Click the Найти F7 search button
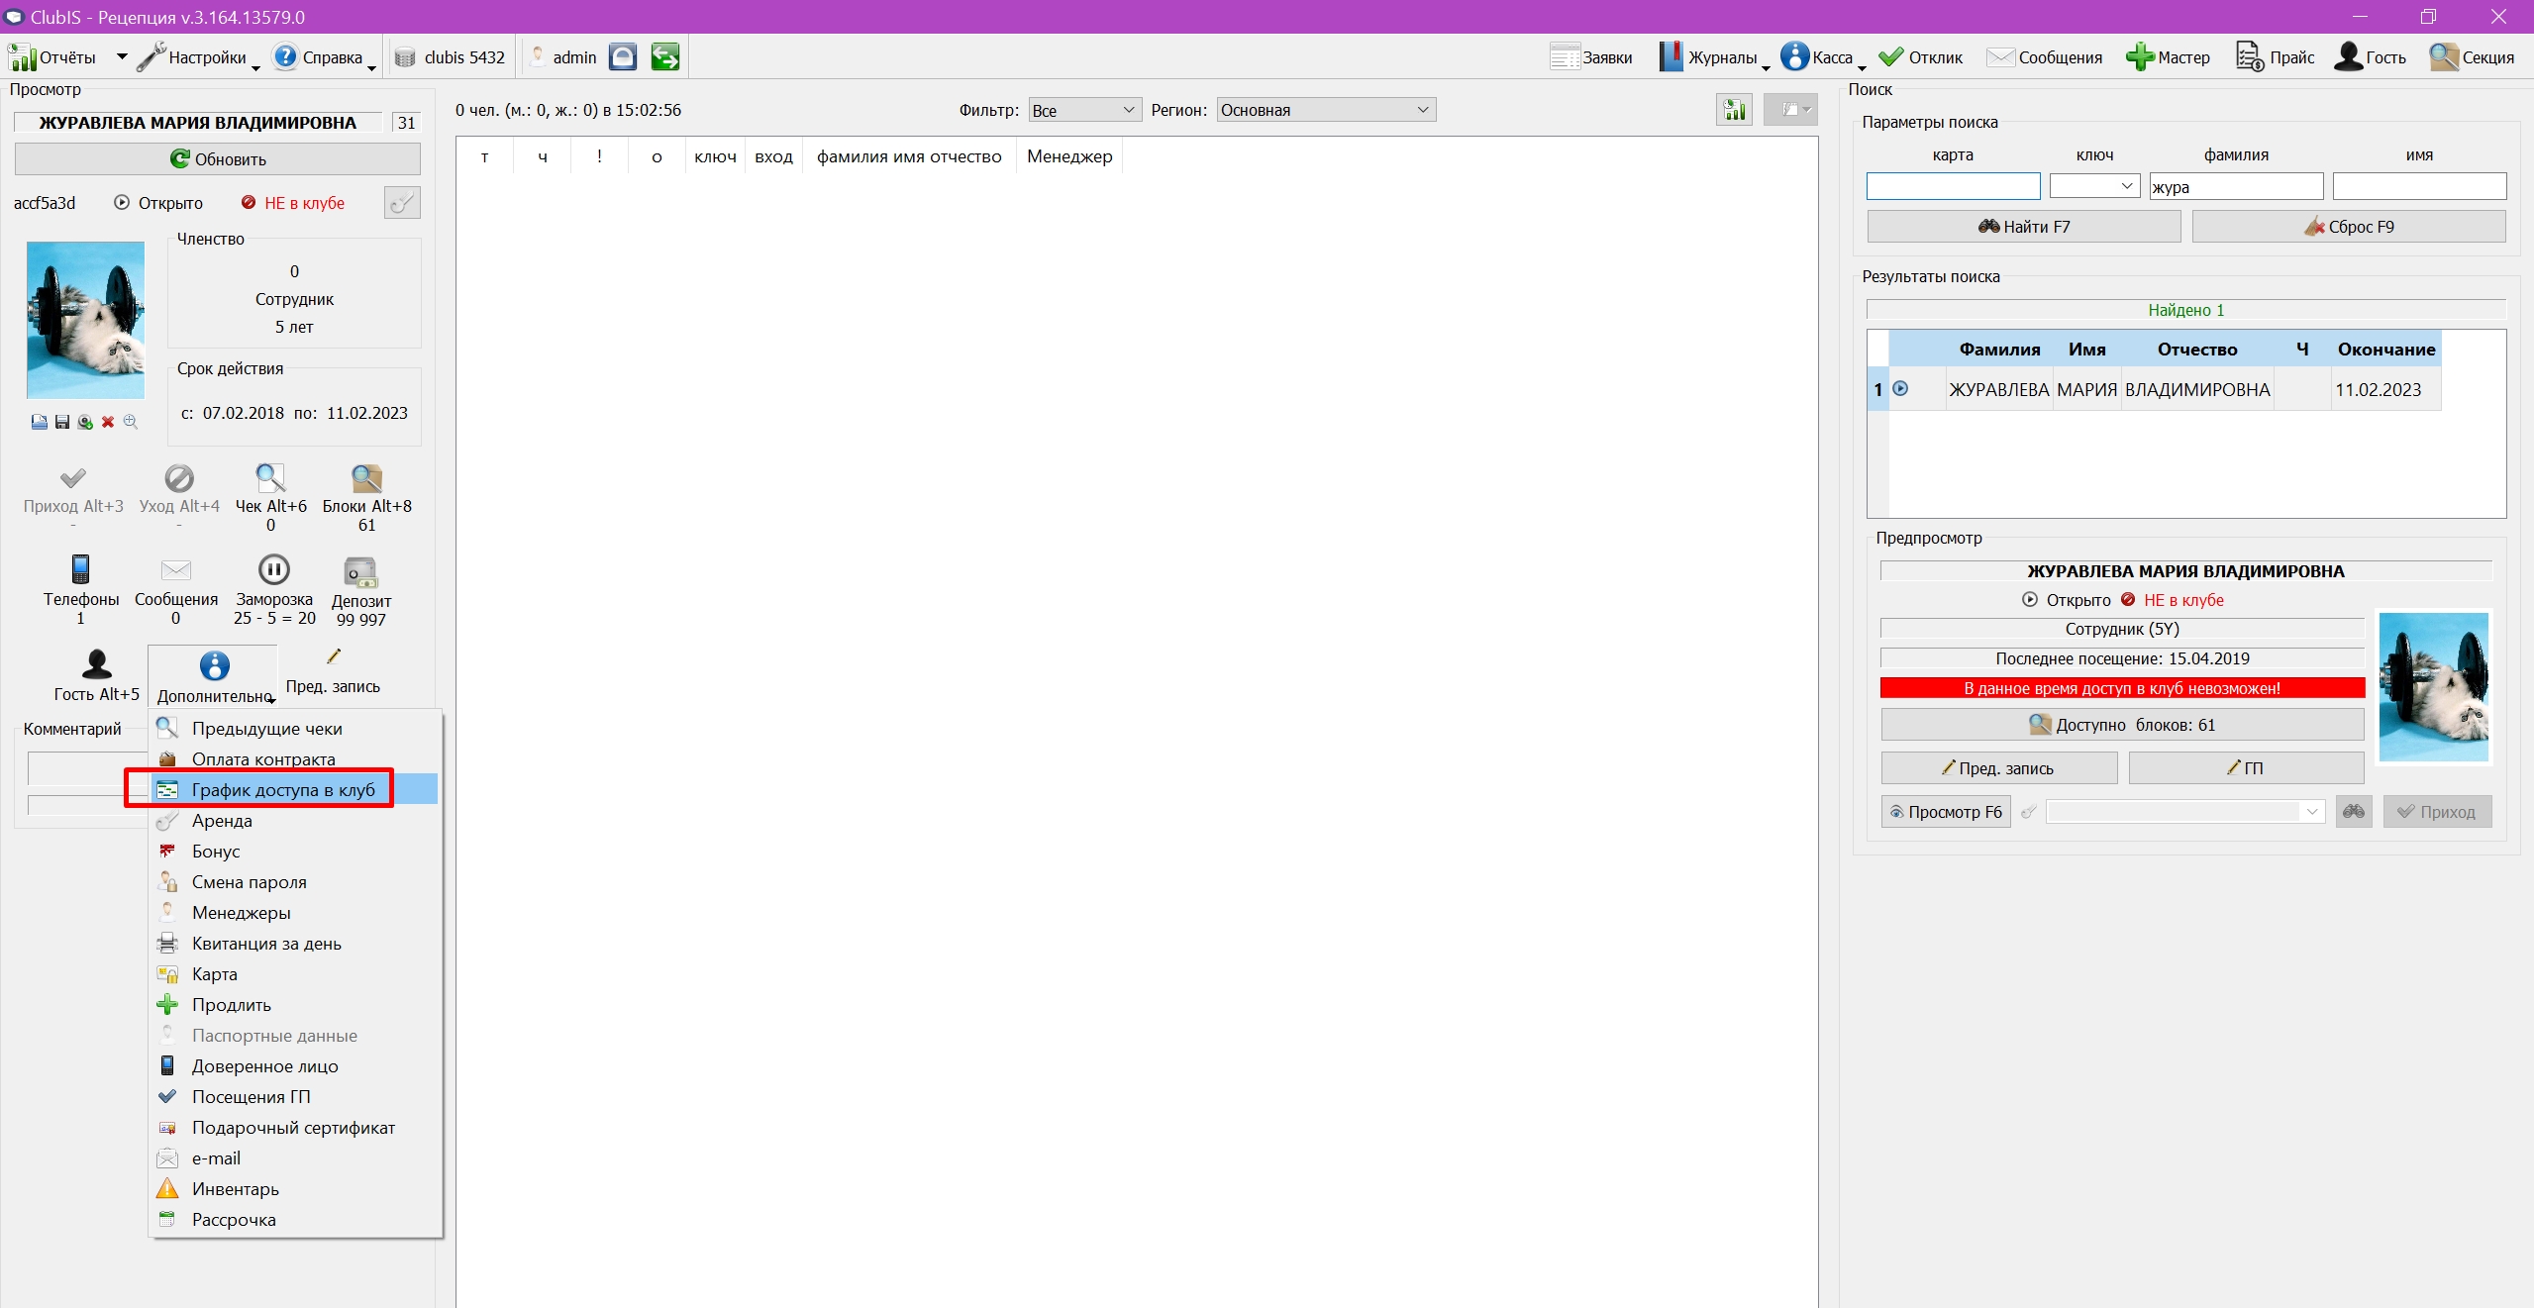The width and height of the screenshot is (2534, 1308). pos(2024,227)
